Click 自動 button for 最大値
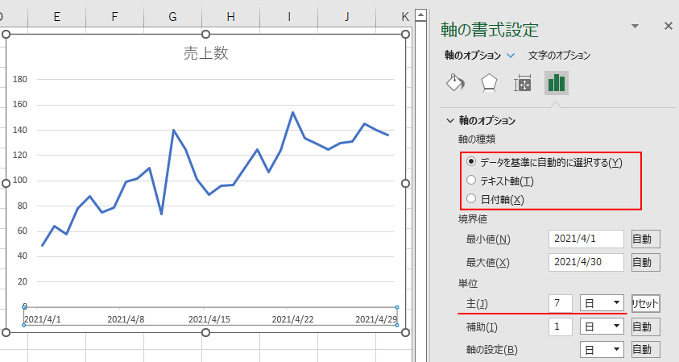 [646, 263]
